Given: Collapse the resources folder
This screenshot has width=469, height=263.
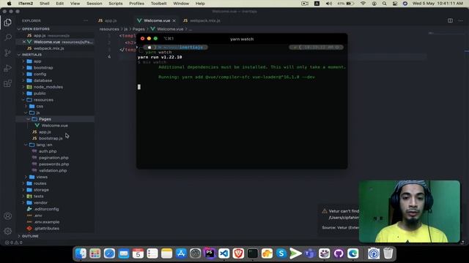Looking at the screenshot, I should point(43,100).
